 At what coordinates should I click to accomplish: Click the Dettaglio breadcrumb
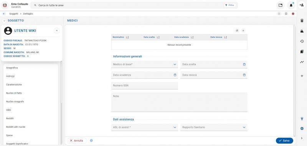tap(28, 14)
